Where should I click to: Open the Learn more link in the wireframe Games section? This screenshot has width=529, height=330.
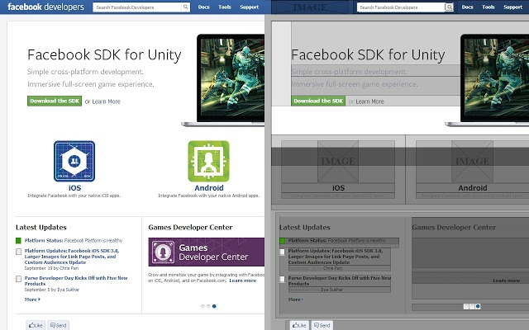[506, 280]
